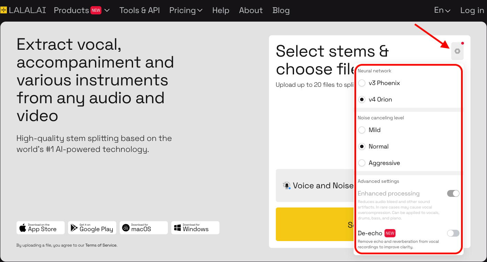
Task: Click the Log in link
Action: pyautogui.click(x=472, y=10)
